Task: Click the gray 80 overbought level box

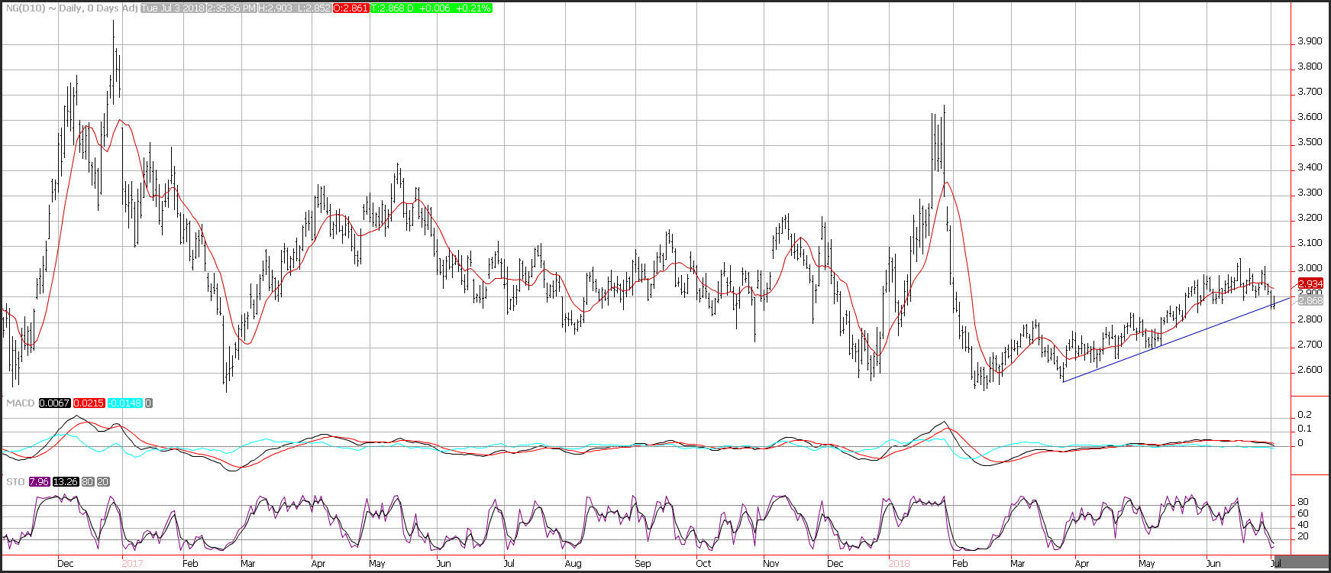Action: point(88,482)
